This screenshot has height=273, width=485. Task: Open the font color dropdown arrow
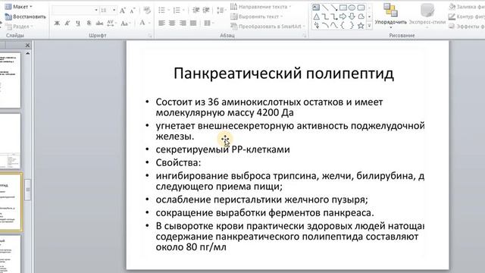click(150, 24)
